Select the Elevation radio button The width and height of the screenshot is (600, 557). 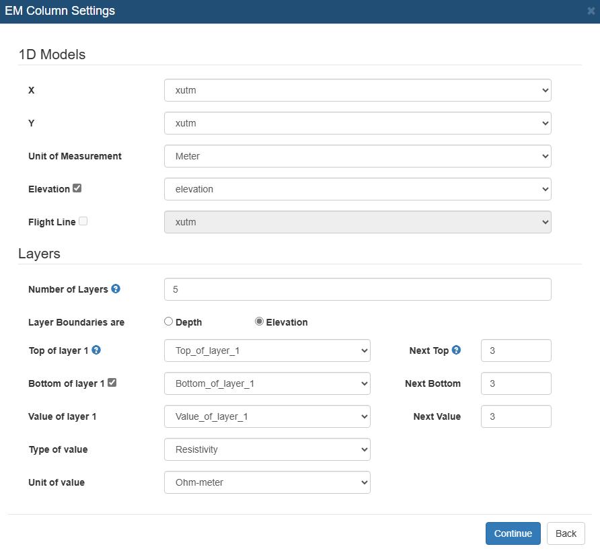pos(259,322)
